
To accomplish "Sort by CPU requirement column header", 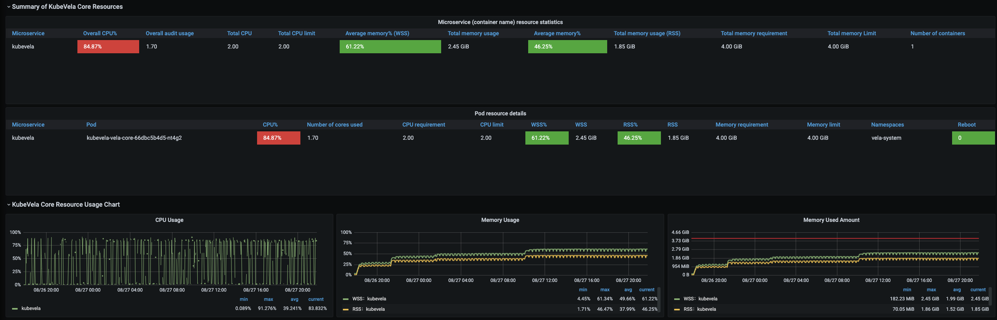I will coord(424,125).
